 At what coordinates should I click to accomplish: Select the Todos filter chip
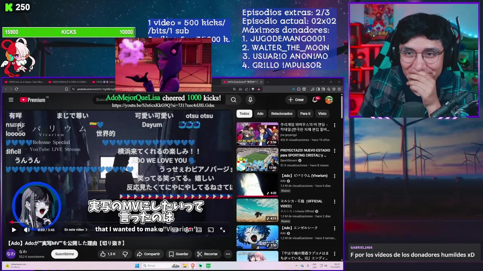click(x=245, y=114)
